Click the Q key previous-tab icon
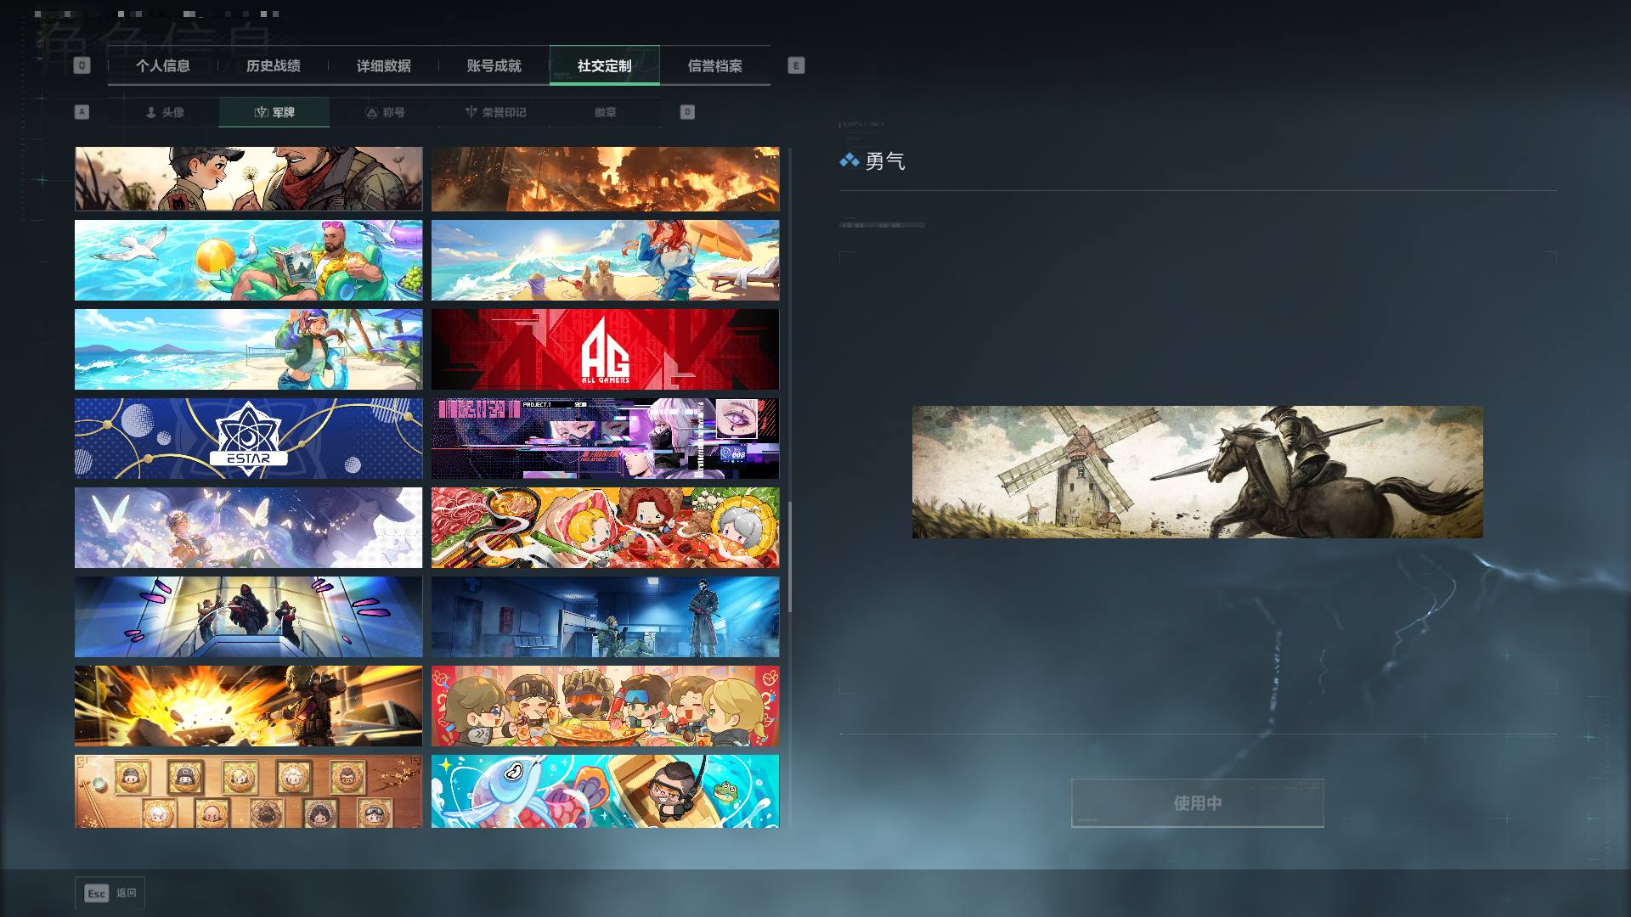The width and height of the screenshot is (1631, 917). coord(82,65)
